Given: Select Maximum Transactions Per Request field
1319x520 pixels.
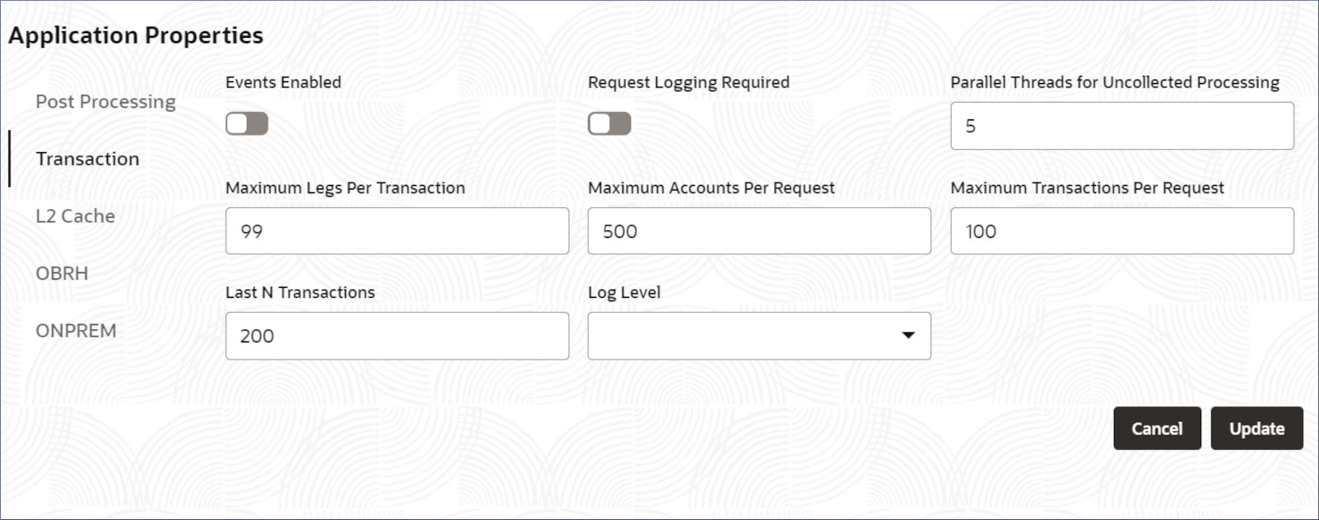Looking at the screenshot, I should pyautogui.click(x=1121, y=231).
